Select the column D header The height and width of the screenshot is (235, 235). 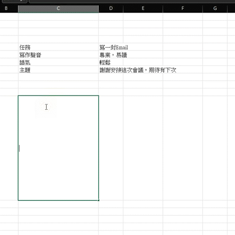111,9
